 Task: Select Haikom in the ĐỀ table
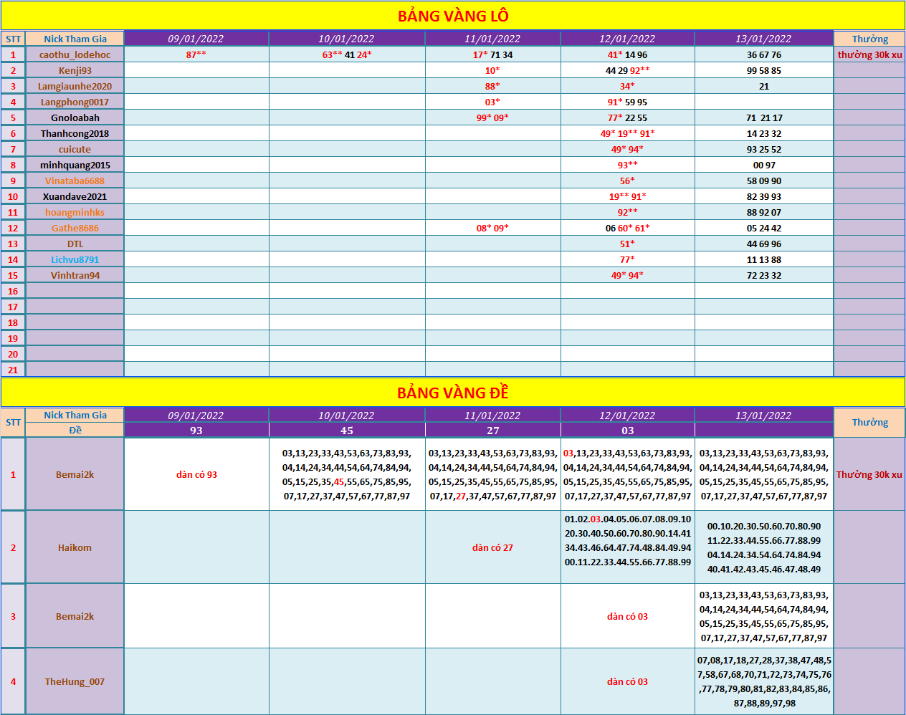point(75,547)
